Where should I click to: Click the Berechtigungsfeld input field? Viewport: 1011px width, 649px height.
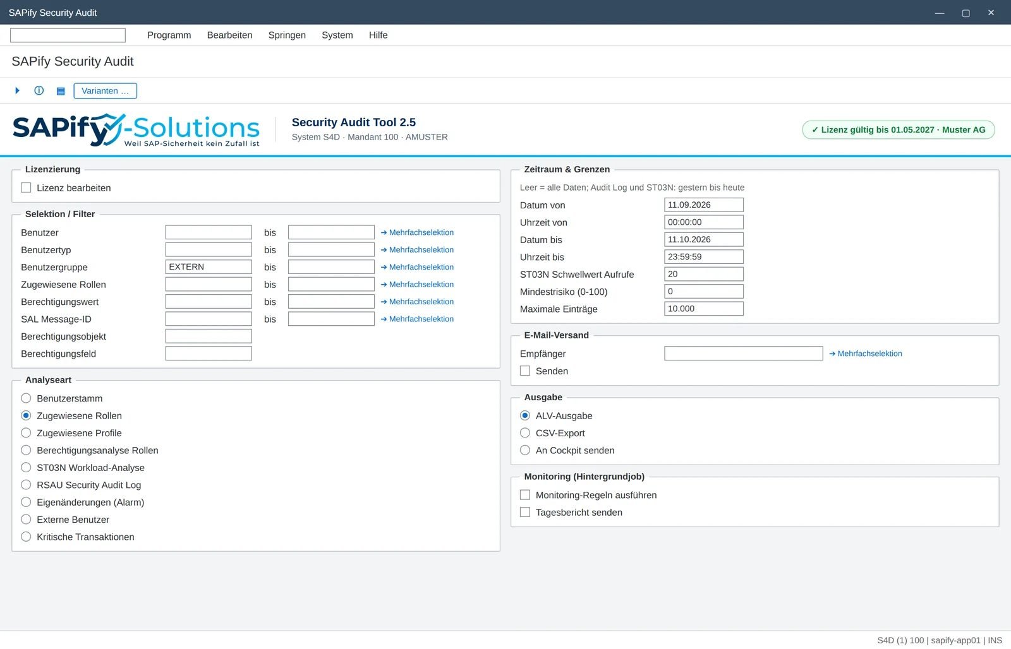pyautogui.click(x=209, y=354)
